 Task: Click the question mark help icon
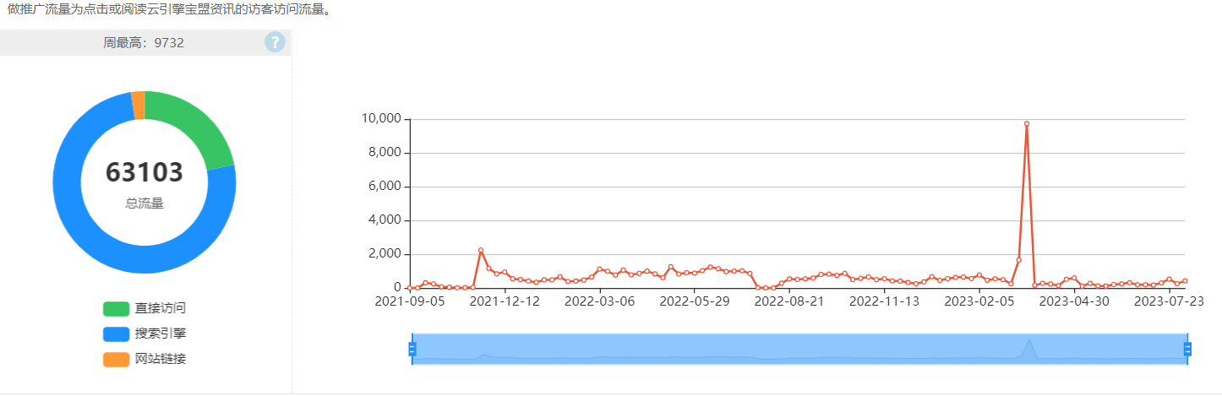coord(275,42)
